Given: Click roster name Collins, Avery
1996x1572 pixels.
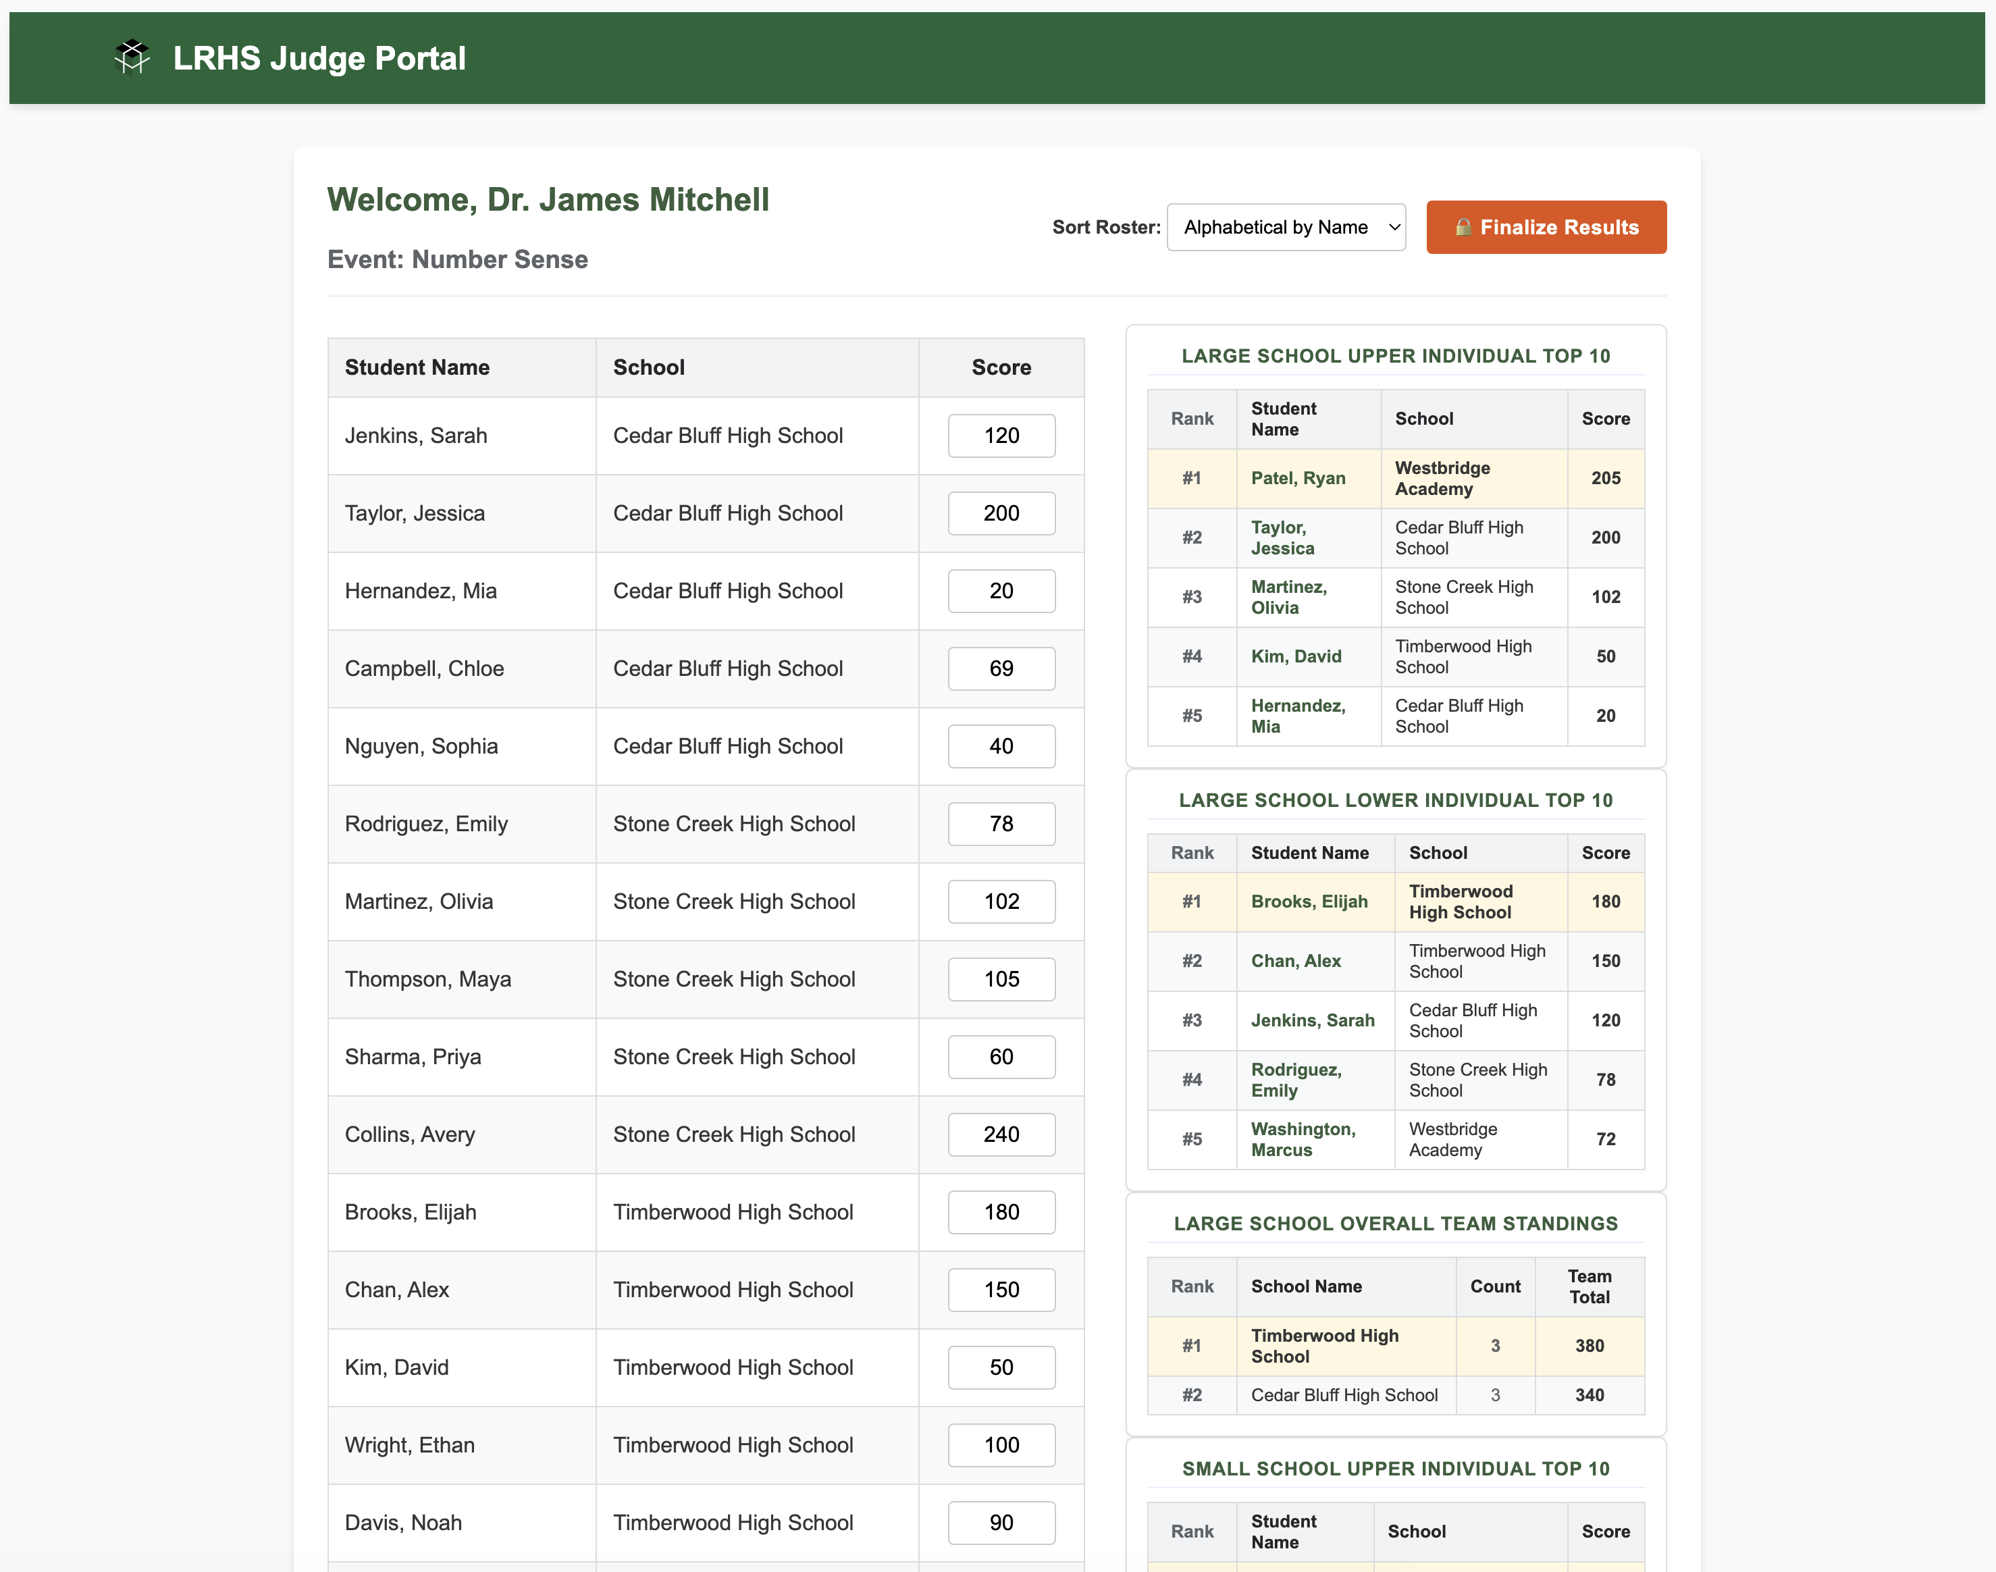Looking at the screenshot, I should pos(409,1134).
